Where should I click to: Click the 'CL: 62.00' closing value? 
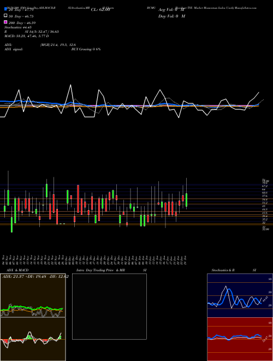(100, 10)
